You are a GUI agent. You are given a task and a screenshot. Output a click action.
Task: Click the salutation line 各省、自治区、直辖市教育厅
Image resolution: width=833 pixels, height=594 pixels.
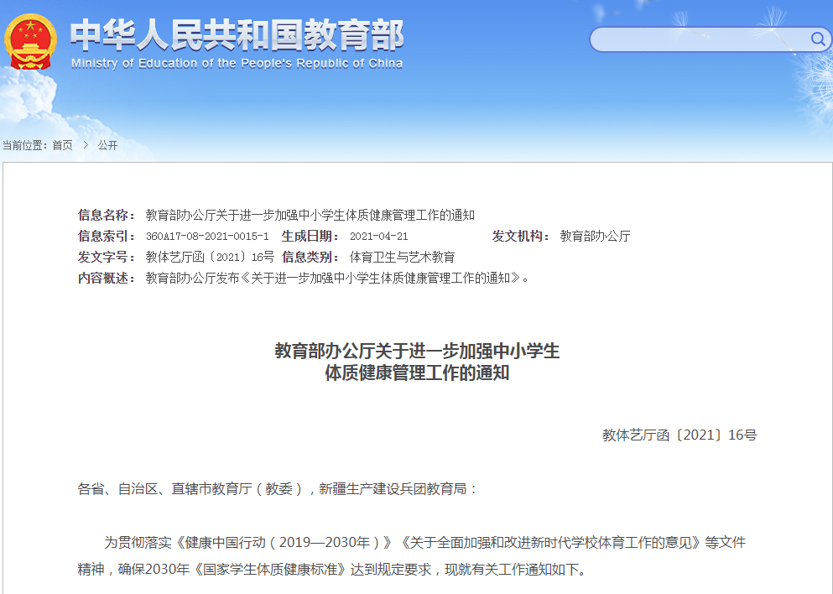click(x=277, y=489)
